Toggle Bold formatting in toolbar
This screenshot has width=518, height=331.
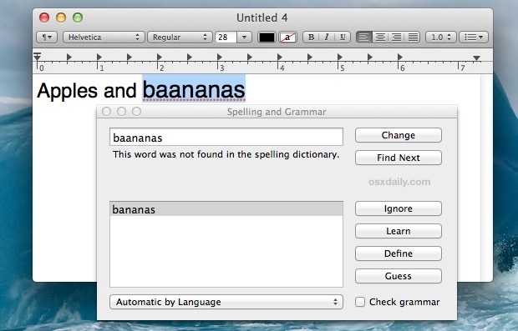click(311, 38)
